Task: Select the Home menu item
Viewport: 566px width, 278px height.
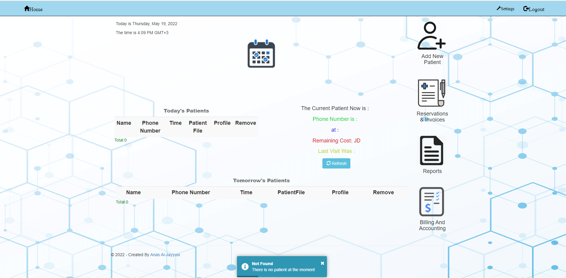Action: click(x=33, y=9)
